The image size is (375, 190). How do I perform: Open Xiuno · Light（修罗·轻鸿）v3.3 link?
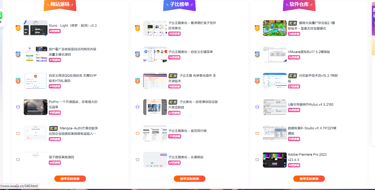pyautogui.click(x=73, y=26)
